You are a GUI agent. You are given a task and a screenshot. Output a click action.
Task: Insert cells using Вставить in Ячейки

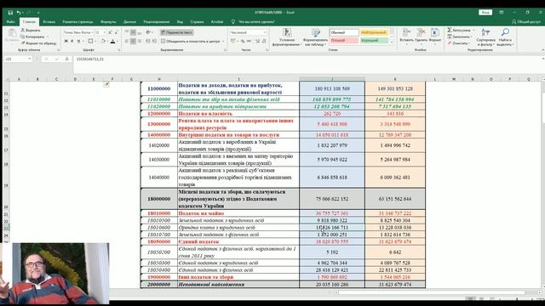pos(406,36)
